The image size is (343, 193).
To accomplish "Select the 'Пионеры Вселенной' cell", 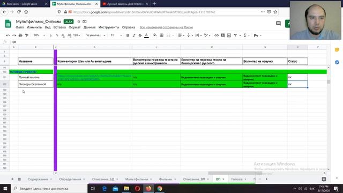I will click(35, 84).
